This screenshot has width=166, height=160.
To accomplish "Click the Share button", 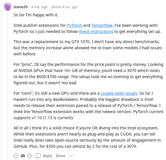I will [x=60, y=156].
